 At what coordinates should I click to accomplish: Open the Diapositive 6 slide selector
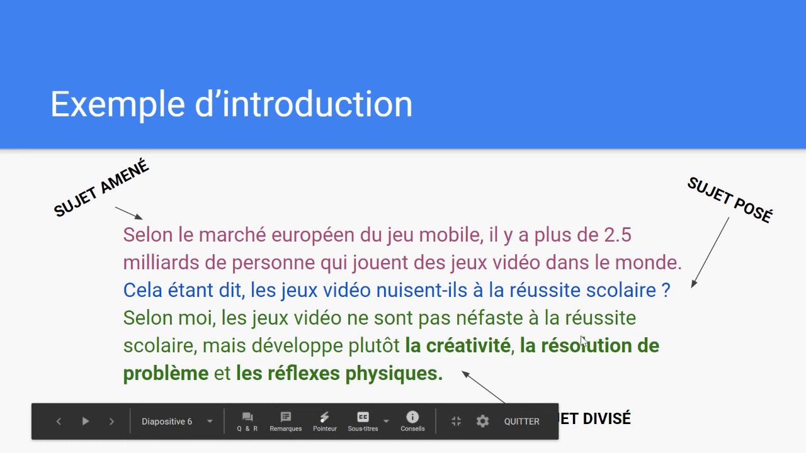(x=177, y=422)
